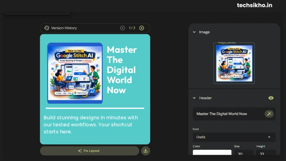
Task: Click the Google Stitch AI illustration on canvas
Action: pos(75,73)
